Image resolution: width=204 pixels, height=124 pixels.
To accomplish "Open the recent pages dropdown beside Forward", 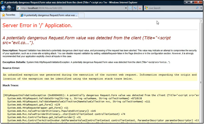I will coord(13,8).
